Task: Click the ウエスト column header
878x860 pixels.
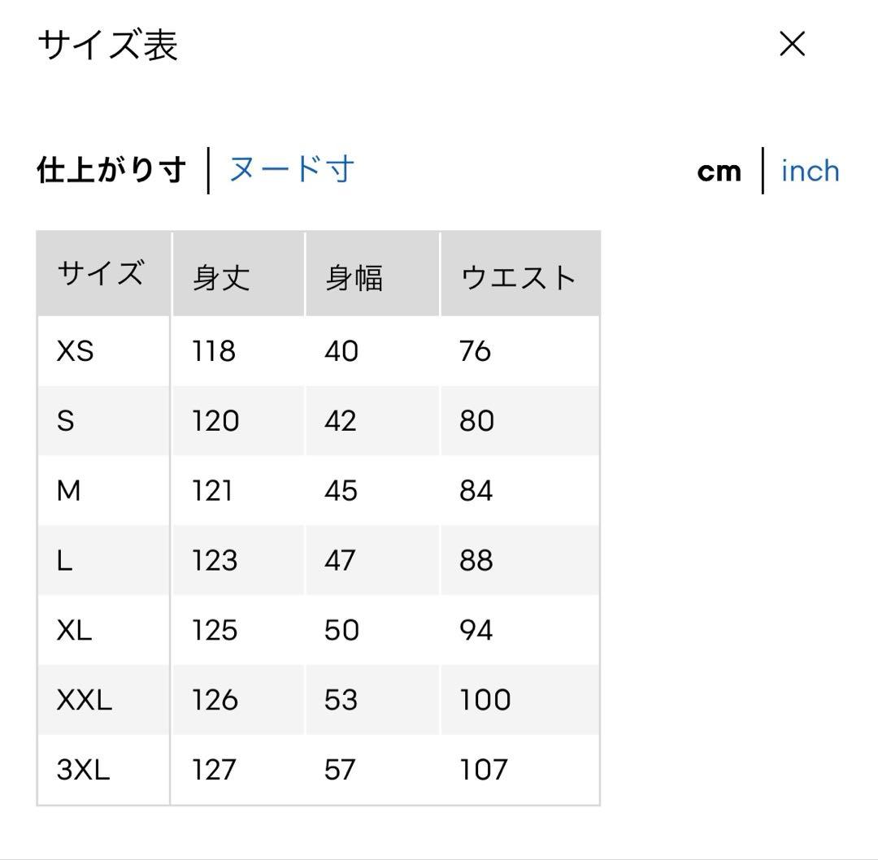Action: (x=520, y=273)
